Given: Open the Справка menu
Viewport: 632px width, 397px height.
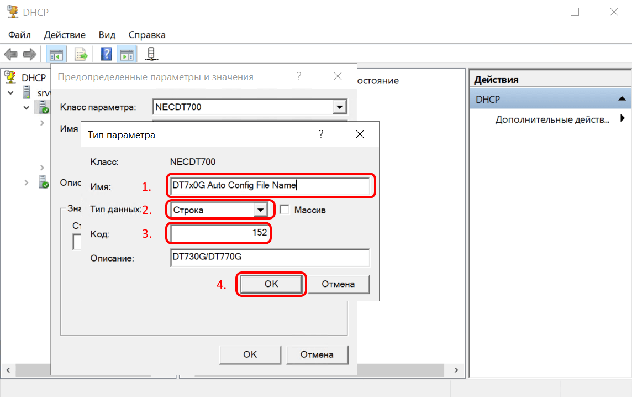Looking at the screenshot, I should coord(147,35).
